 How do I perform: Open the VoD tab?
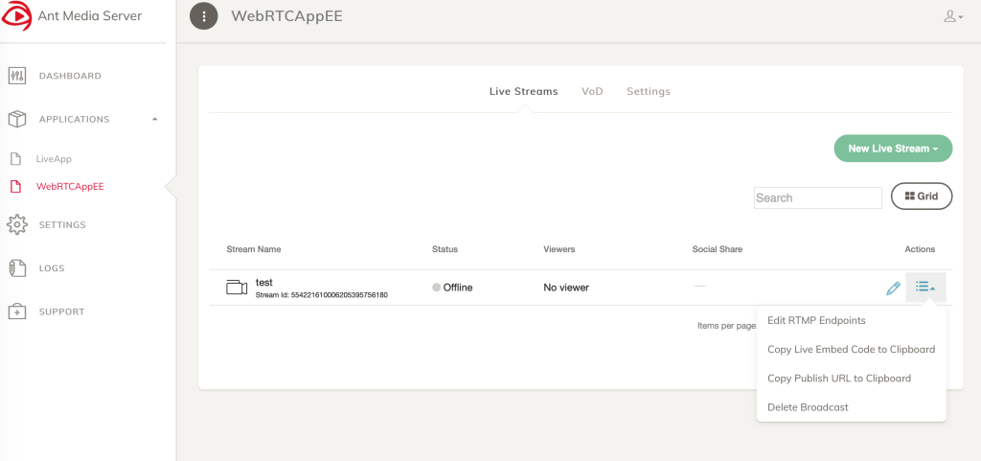click(592, 91)
